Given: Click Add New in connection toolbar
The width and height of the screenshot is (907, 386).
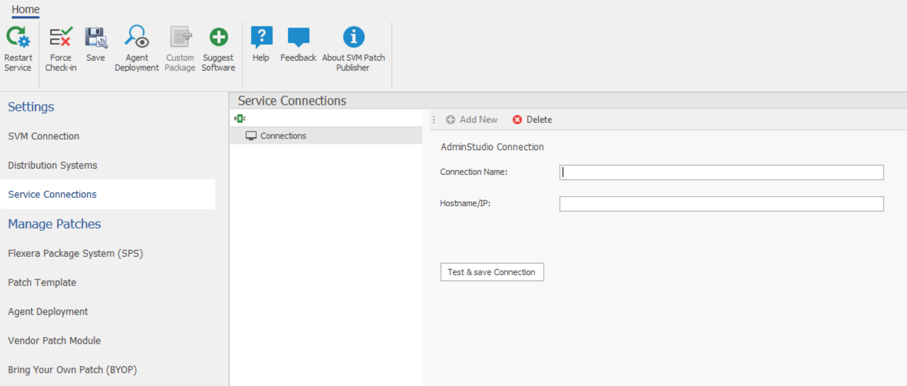Looking at the screenshot, I should point(472,119).
